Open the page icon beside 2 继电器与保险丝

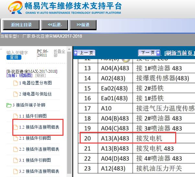click(x=16, y=94)
